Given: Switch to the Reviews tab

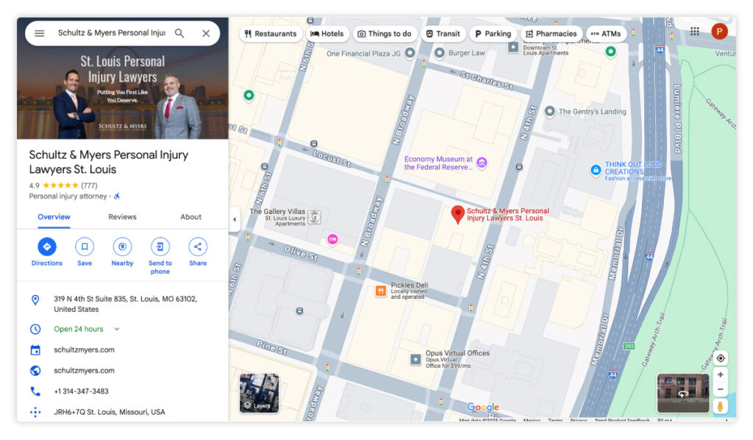Looking at the screenshot, I should [122, 216].
